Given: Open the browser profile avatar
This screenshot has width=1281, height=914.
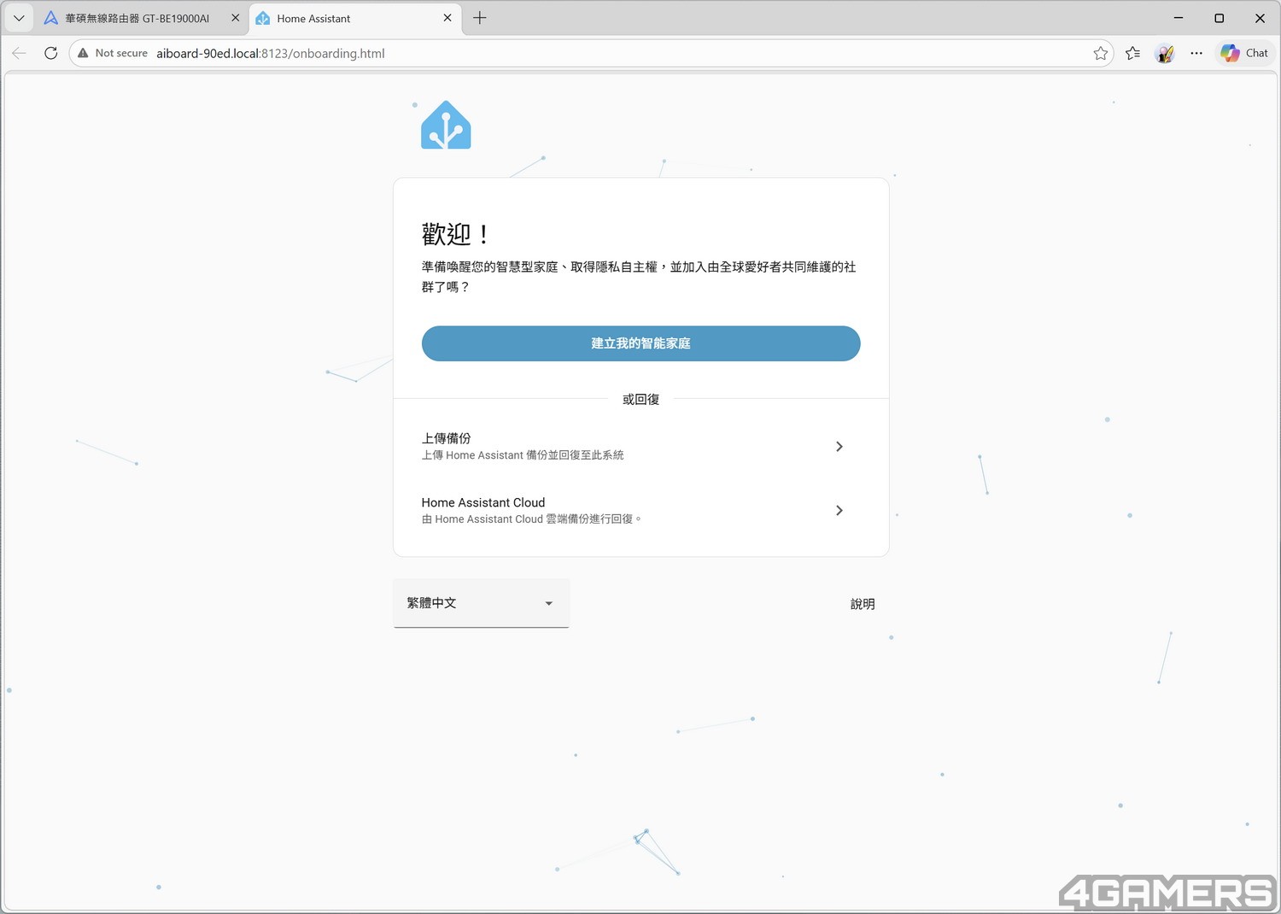Looking at the screenshot, I should [1164, 53].
